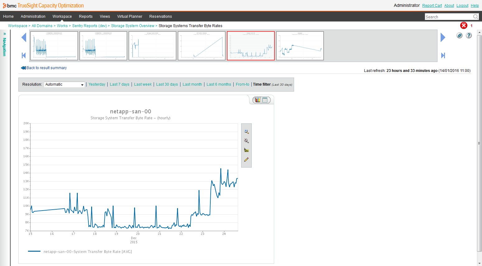Select the sixth chart thumbnail

(300, 46)
